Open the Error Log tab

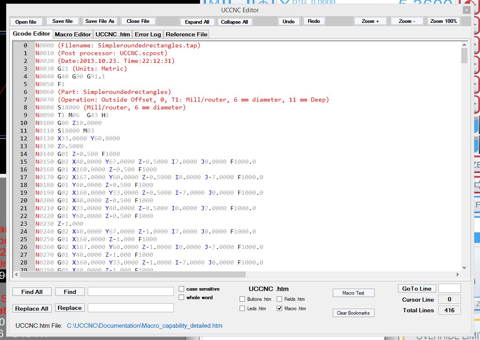point(148,34)
